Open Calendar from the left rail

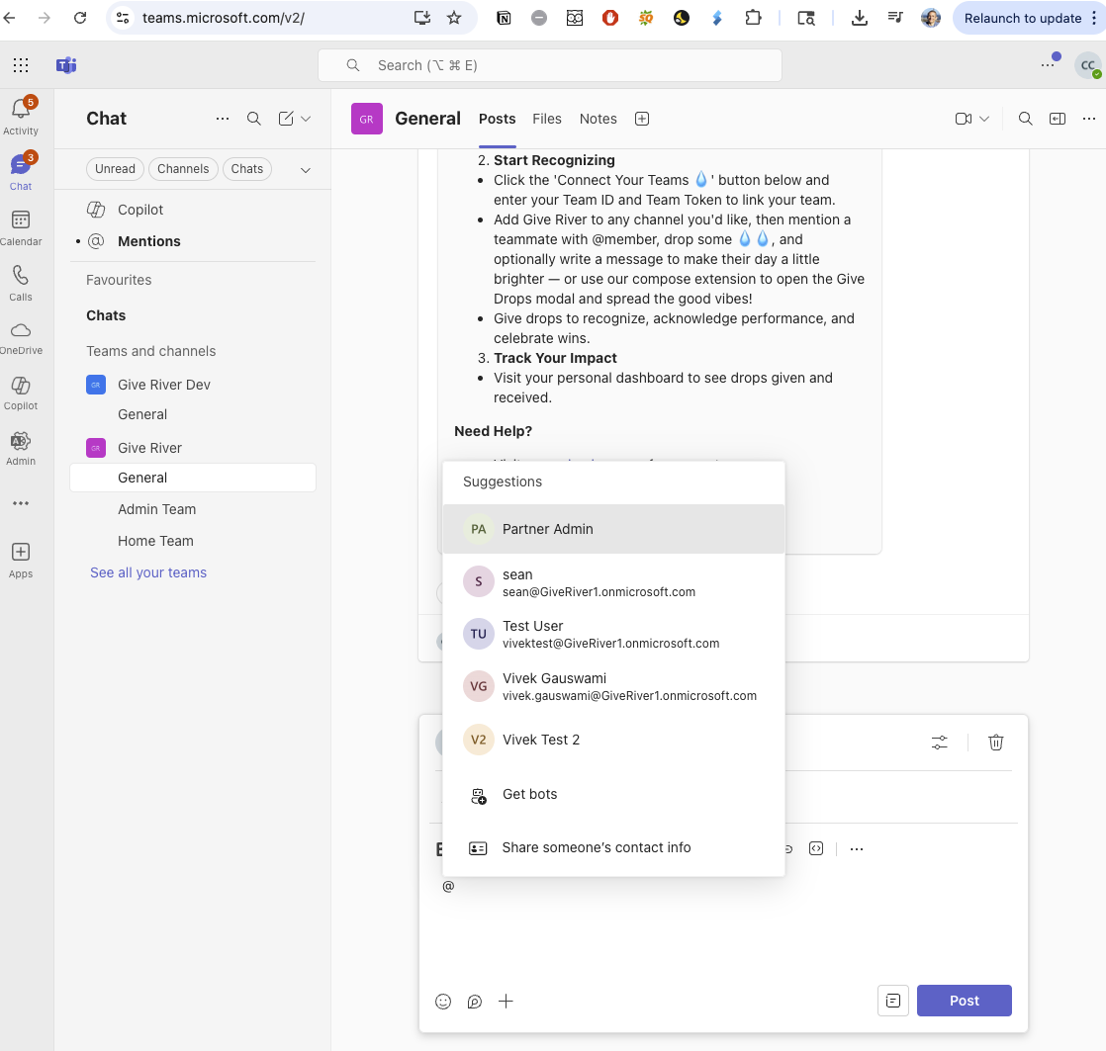tap(21, 227)
